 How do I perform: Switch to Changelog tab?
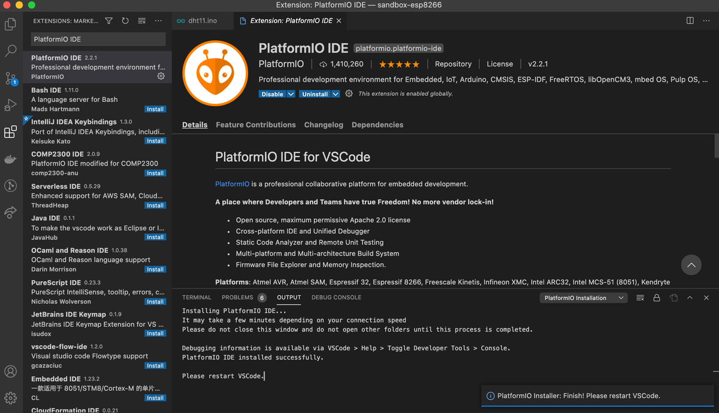(324, 125)
